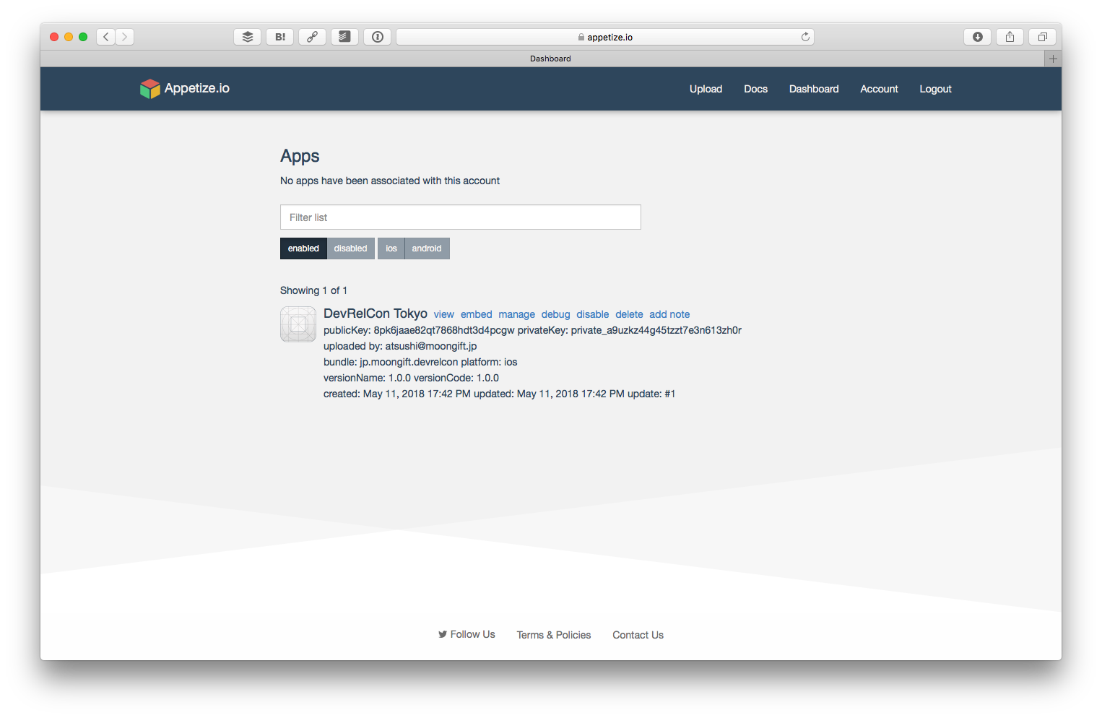Click the bundle jp.moongift.develcon line
The width and height of the screenshot is (1102, 718).
[420, 362]
